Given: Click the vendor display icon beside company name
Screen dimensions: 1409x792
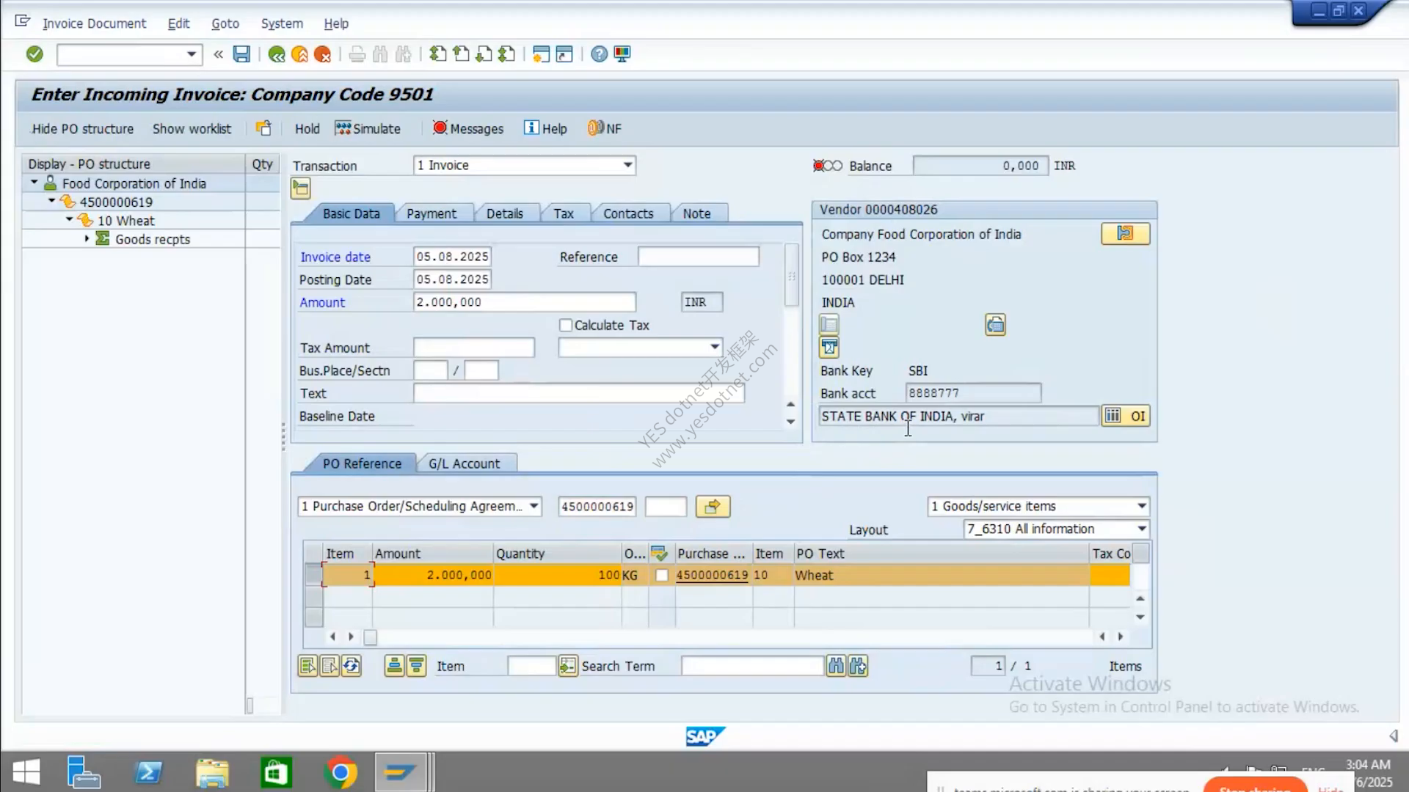Looking at the screenshot, I should (1125, 234).
